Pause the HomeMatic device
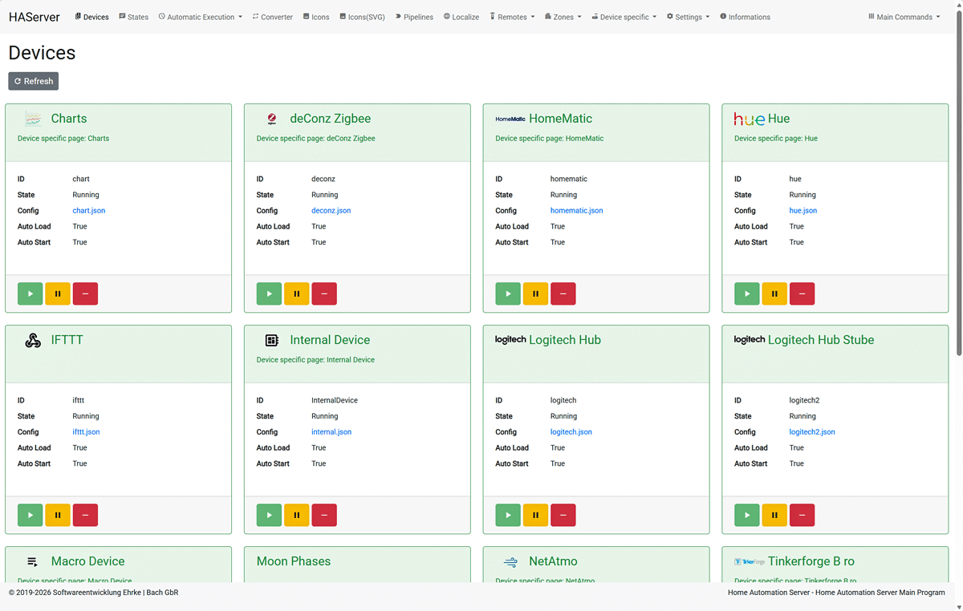This screenshot has width=963, height=611. point(535,293)
